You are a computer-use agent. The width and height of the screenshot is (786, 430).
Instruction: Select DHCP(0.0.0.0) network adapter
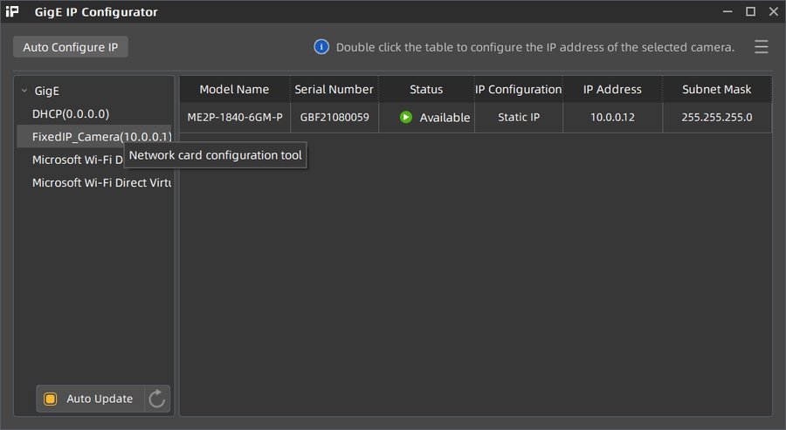[71, 113]
